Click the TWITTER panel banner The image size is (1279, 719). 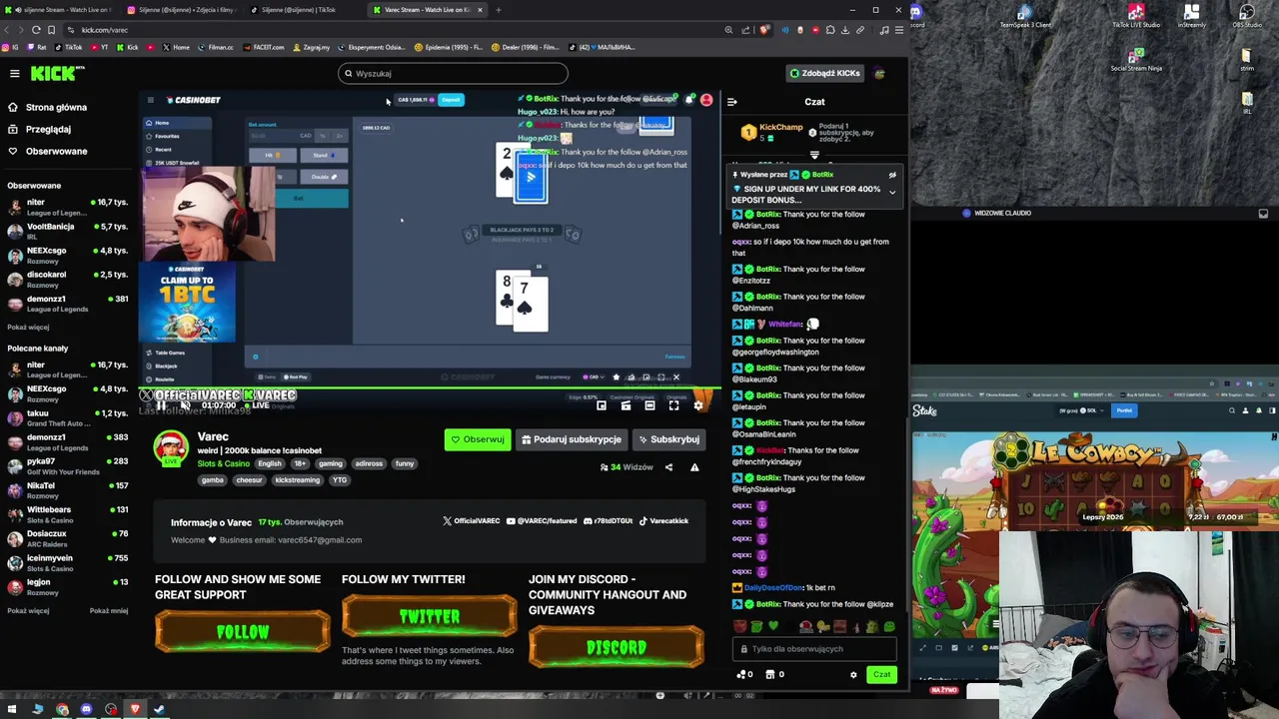[430, 617]
